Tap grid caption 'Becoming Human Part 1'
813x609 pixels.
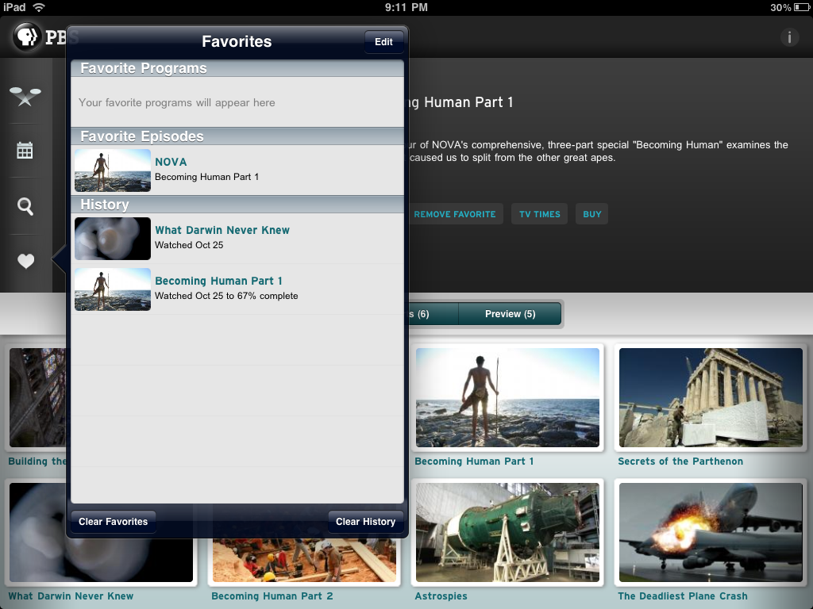click(x=474, y=461)
